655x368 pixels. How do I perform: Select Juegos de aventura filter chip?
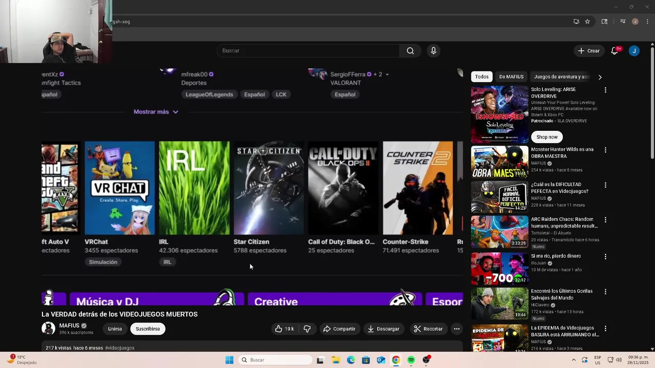point(561,77)
